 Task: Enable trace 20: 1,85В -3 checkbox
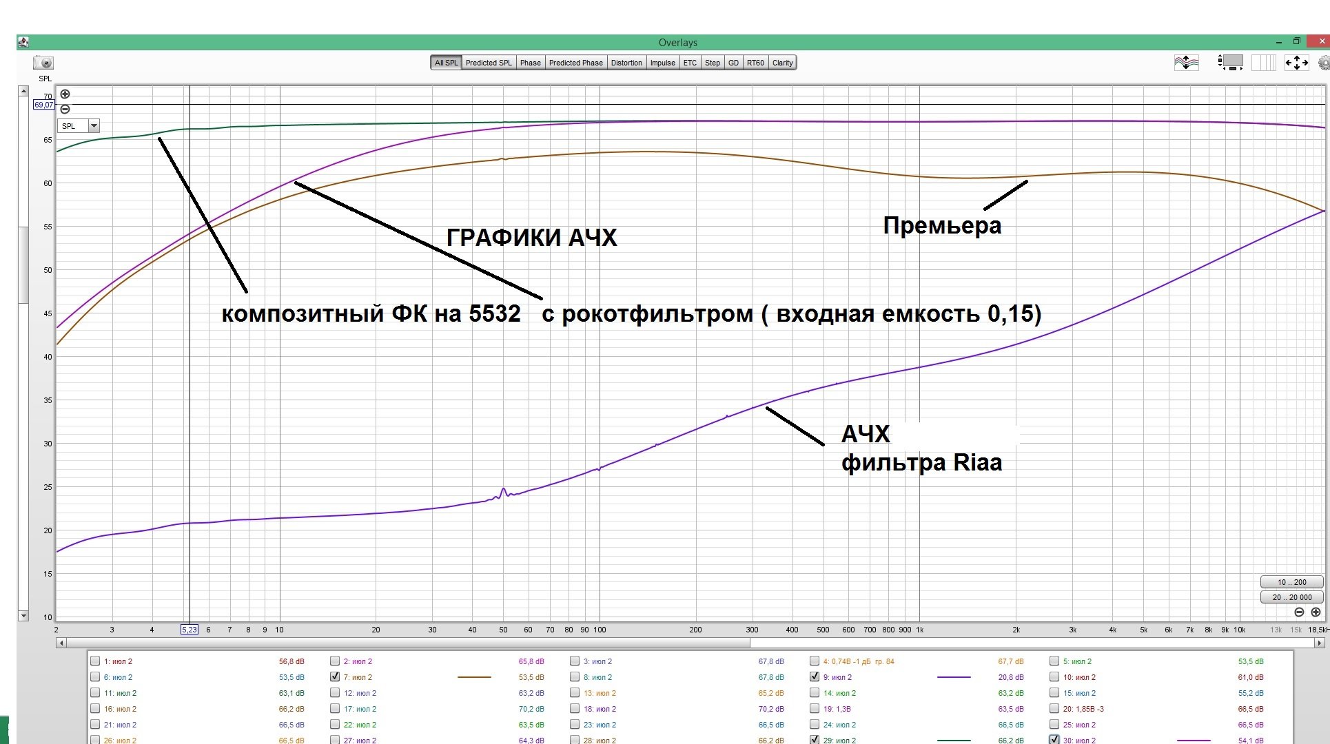coord(1054,708)
